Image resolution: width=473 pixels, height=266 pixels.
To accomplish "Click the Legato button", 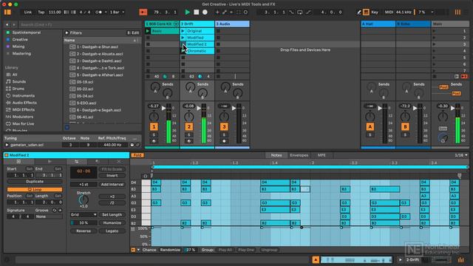I will [112, 231].
